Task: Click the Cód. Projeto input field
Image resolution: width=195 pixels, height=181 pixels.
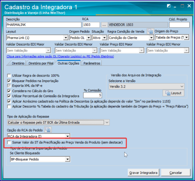Action: point(179,25)
